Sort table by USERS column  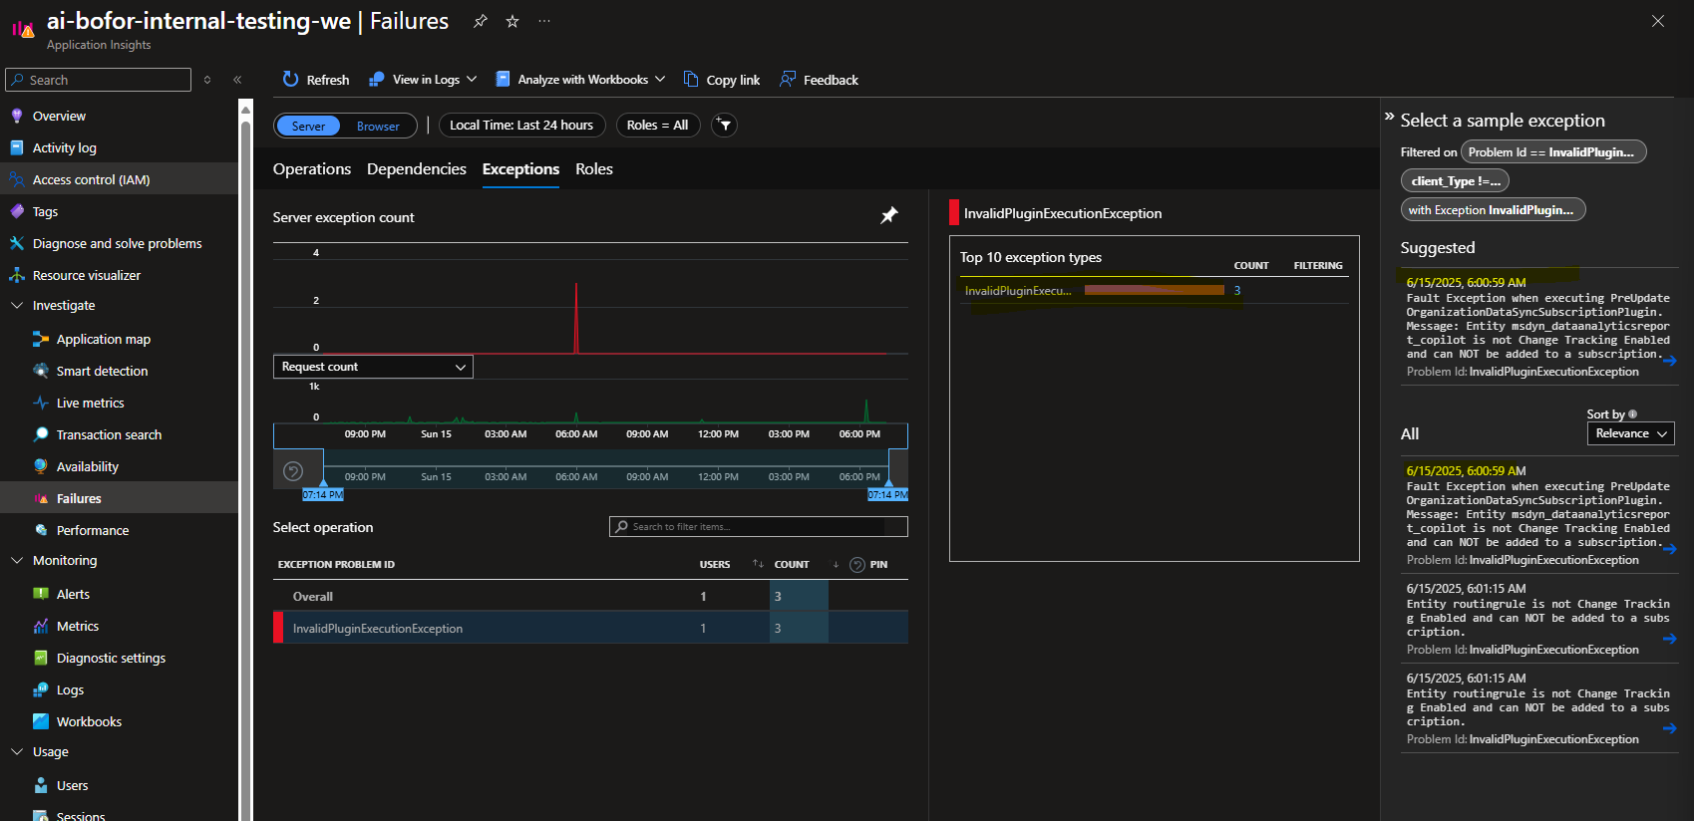(715, 564)
